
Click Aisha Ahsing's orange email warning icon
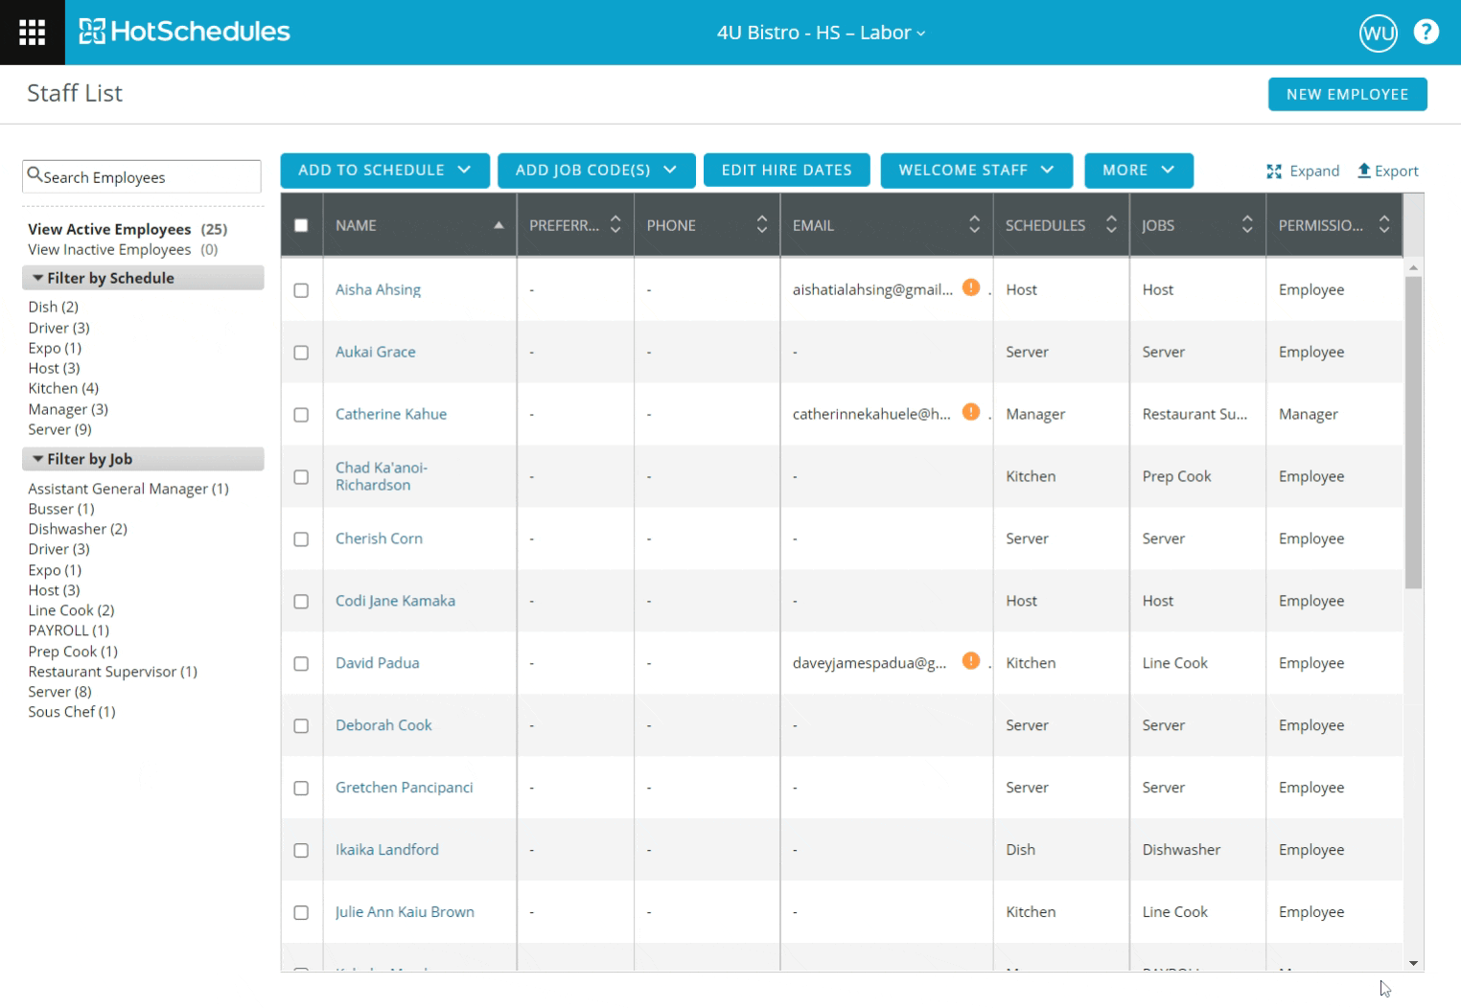pyautogui.click(x=970, y=287)
